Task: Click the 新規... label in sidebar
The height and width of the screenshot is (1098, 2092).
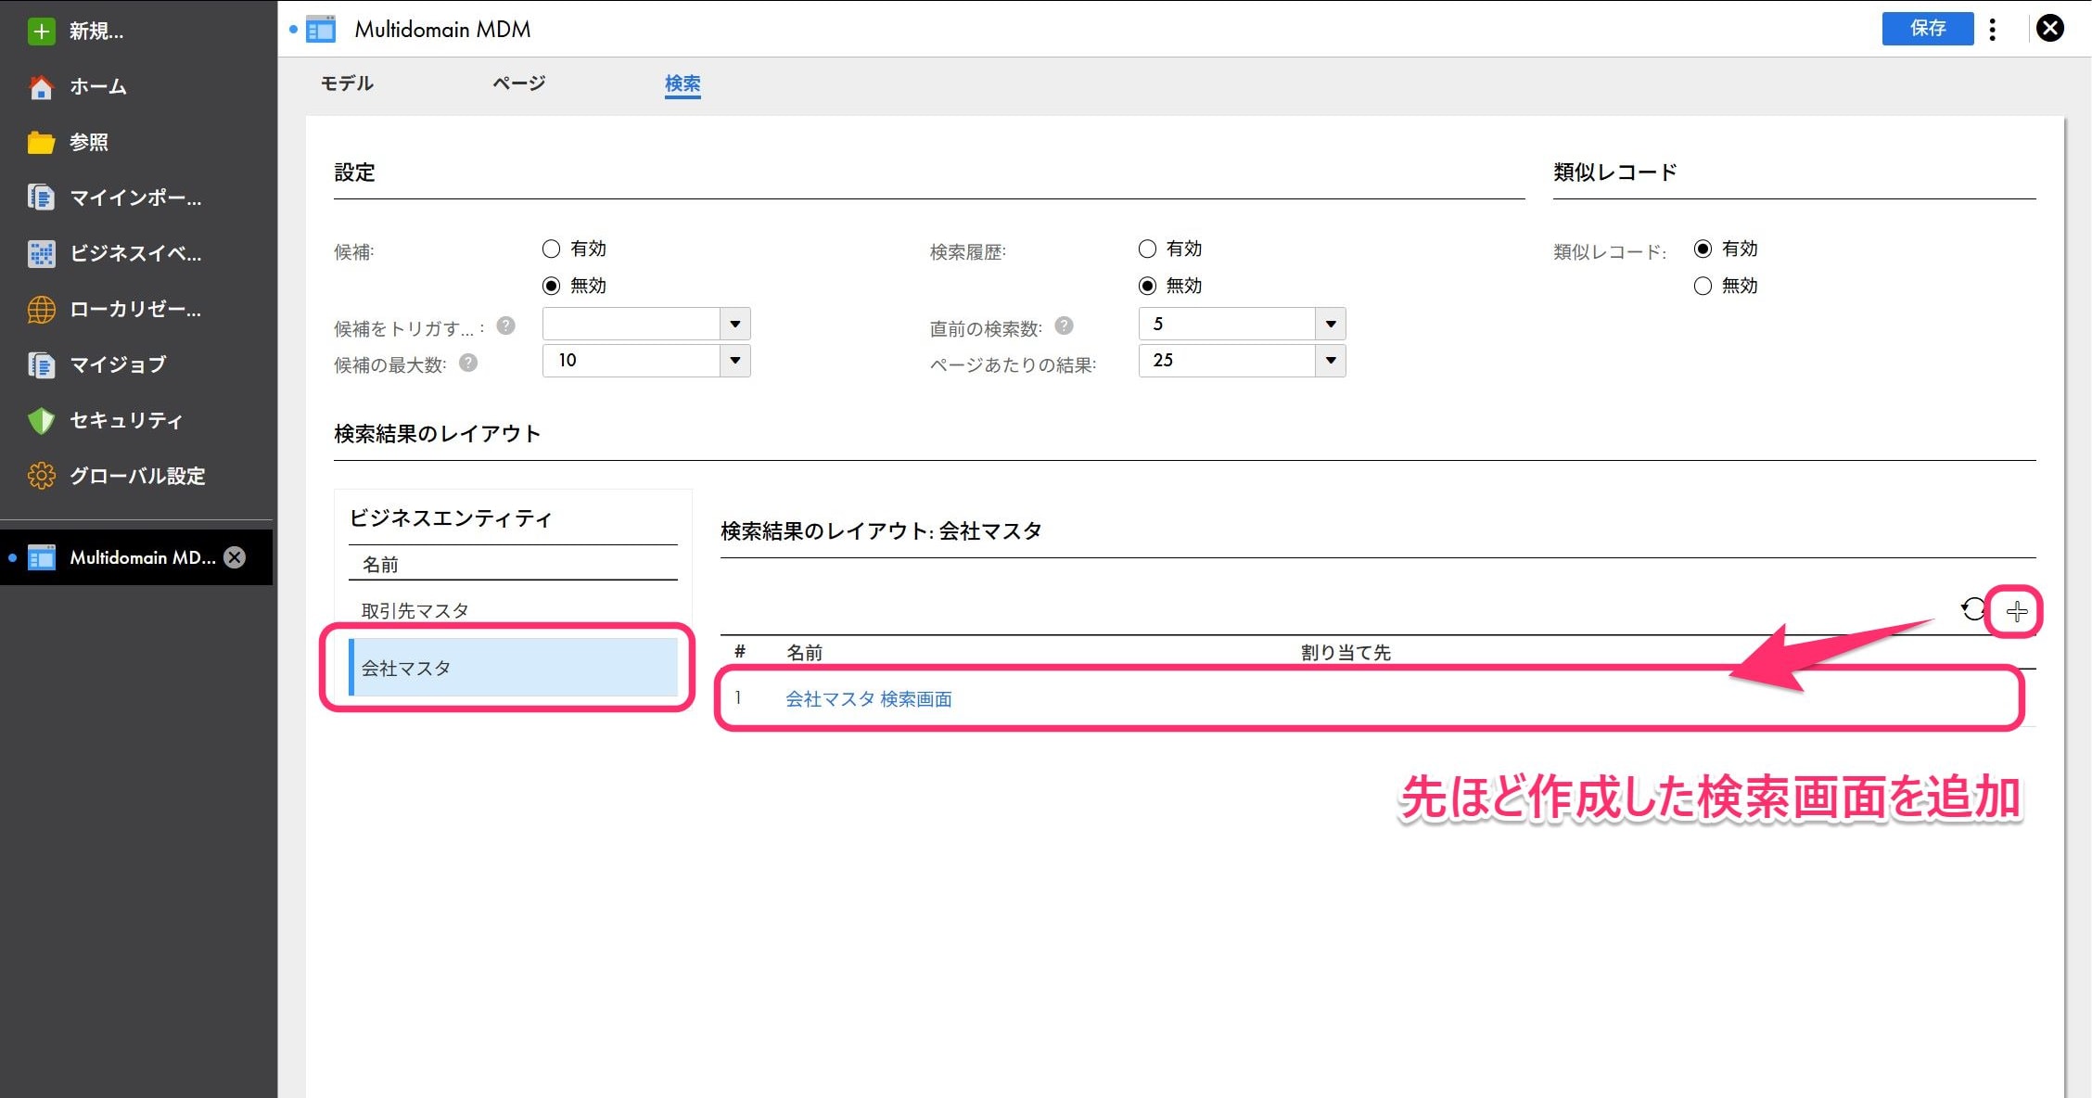Action: (x=96, y=31)
